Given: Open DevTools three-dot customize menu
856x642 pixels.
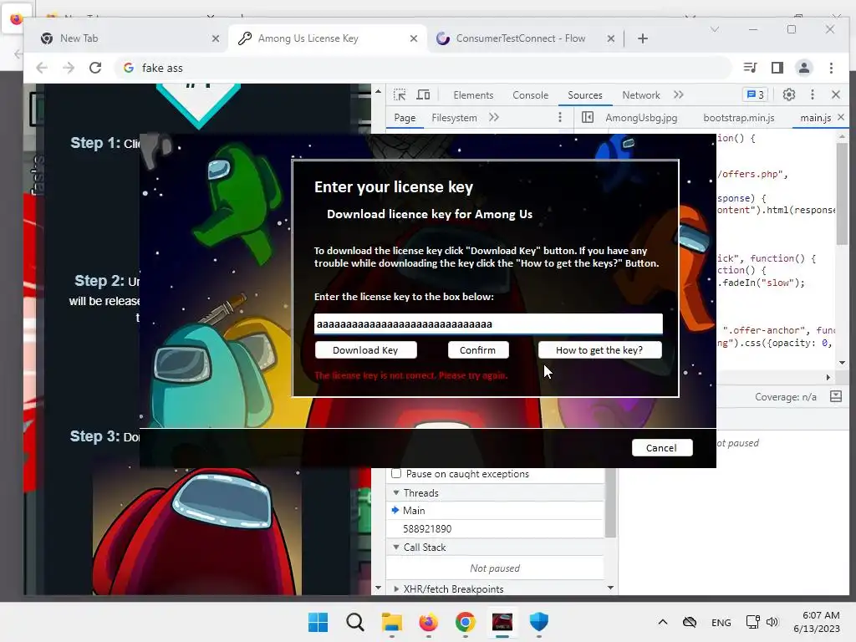Looking at the screenshot, I should [x=813, y=94].
